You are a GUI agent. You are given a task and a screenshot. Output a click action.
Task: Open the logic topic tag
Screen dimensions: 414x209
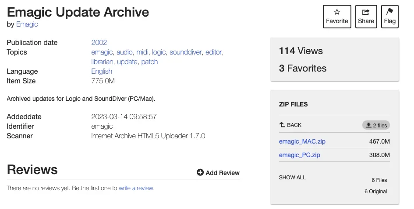coord(159,52)
